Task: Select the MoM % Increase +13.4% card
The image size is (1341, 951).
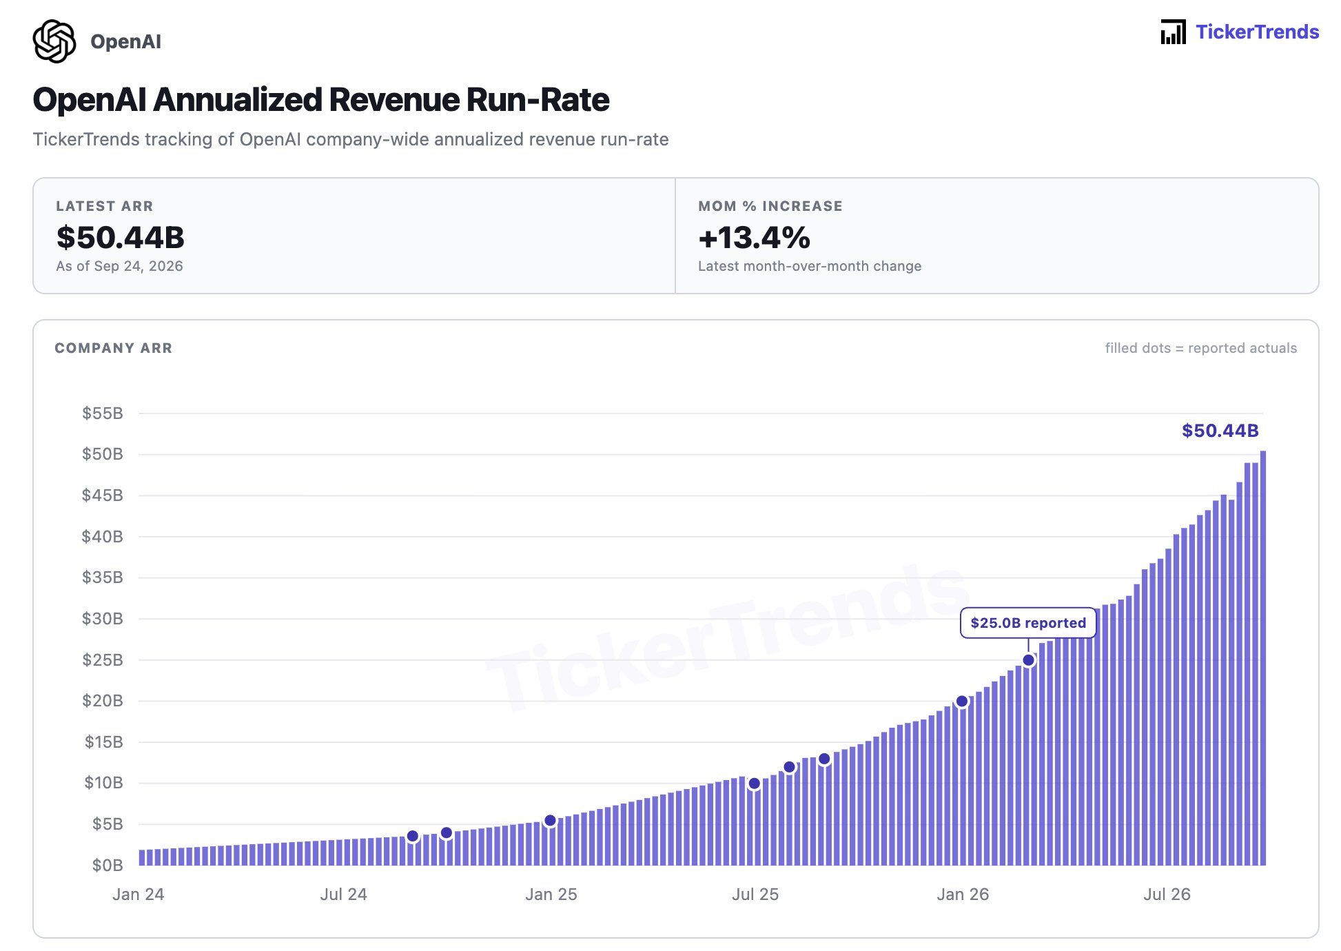Action: 996,236
